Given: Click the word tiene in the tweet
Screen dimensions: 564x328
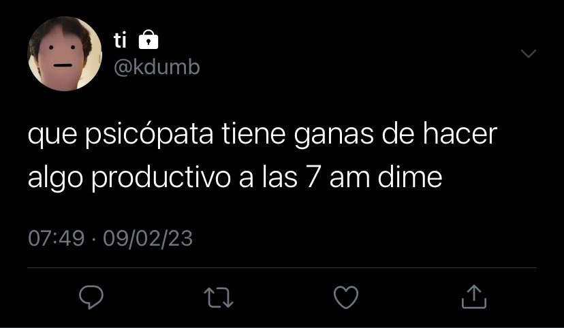Looking at the screenshot, I should point(253,134).
